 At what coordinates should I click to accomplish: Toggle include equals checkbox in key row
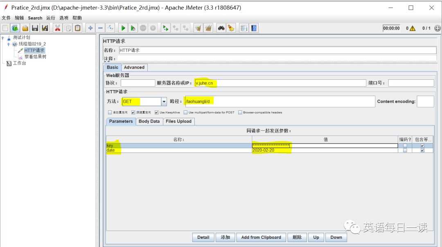pyautogui.click(x=422, y=146)
